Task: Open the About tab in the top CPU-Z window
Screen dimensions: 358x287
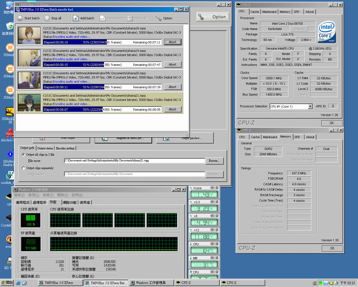Action: pos(309,12)
